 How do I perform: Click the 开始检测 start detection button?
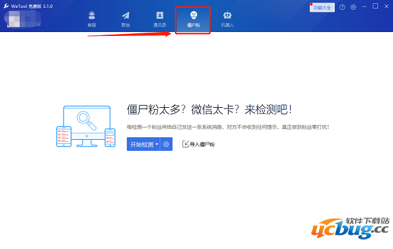(x=141, y=144)
